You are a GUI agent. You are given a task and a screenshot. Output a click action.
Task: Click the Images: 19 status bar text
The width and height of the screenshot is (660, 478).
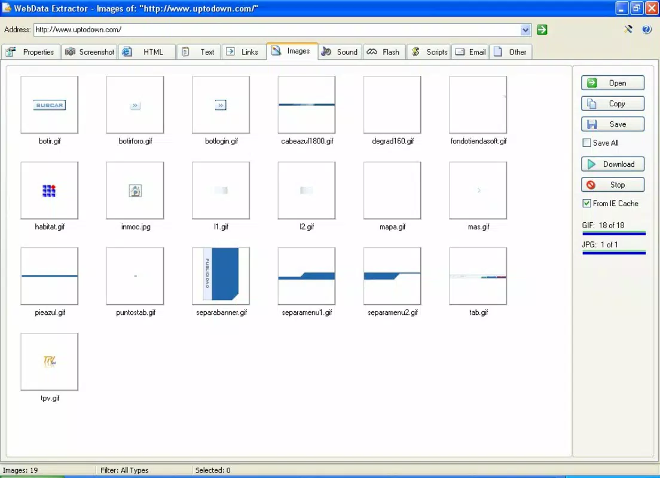[20, 470]
